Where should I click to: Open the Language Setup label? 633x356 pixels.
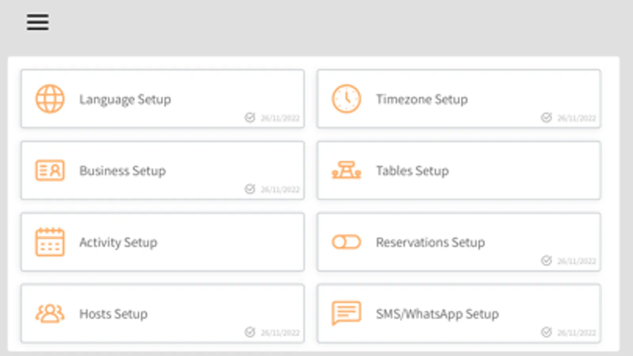tap(125, 100)
